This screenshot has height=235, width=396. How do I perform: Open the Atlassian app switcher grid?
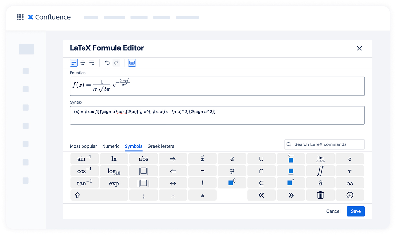coord(20,17)
